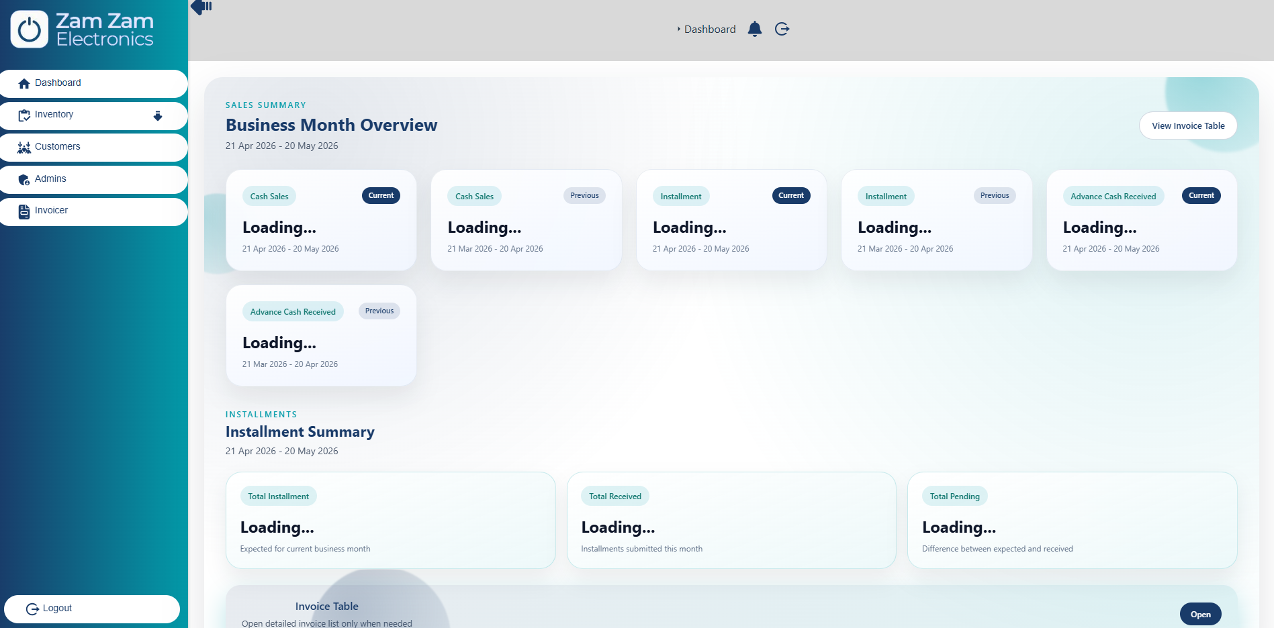Click the logout arrow icon in header
This screenshot has height=628, width=1274.
pyautogui.click(x=782, y=29)
